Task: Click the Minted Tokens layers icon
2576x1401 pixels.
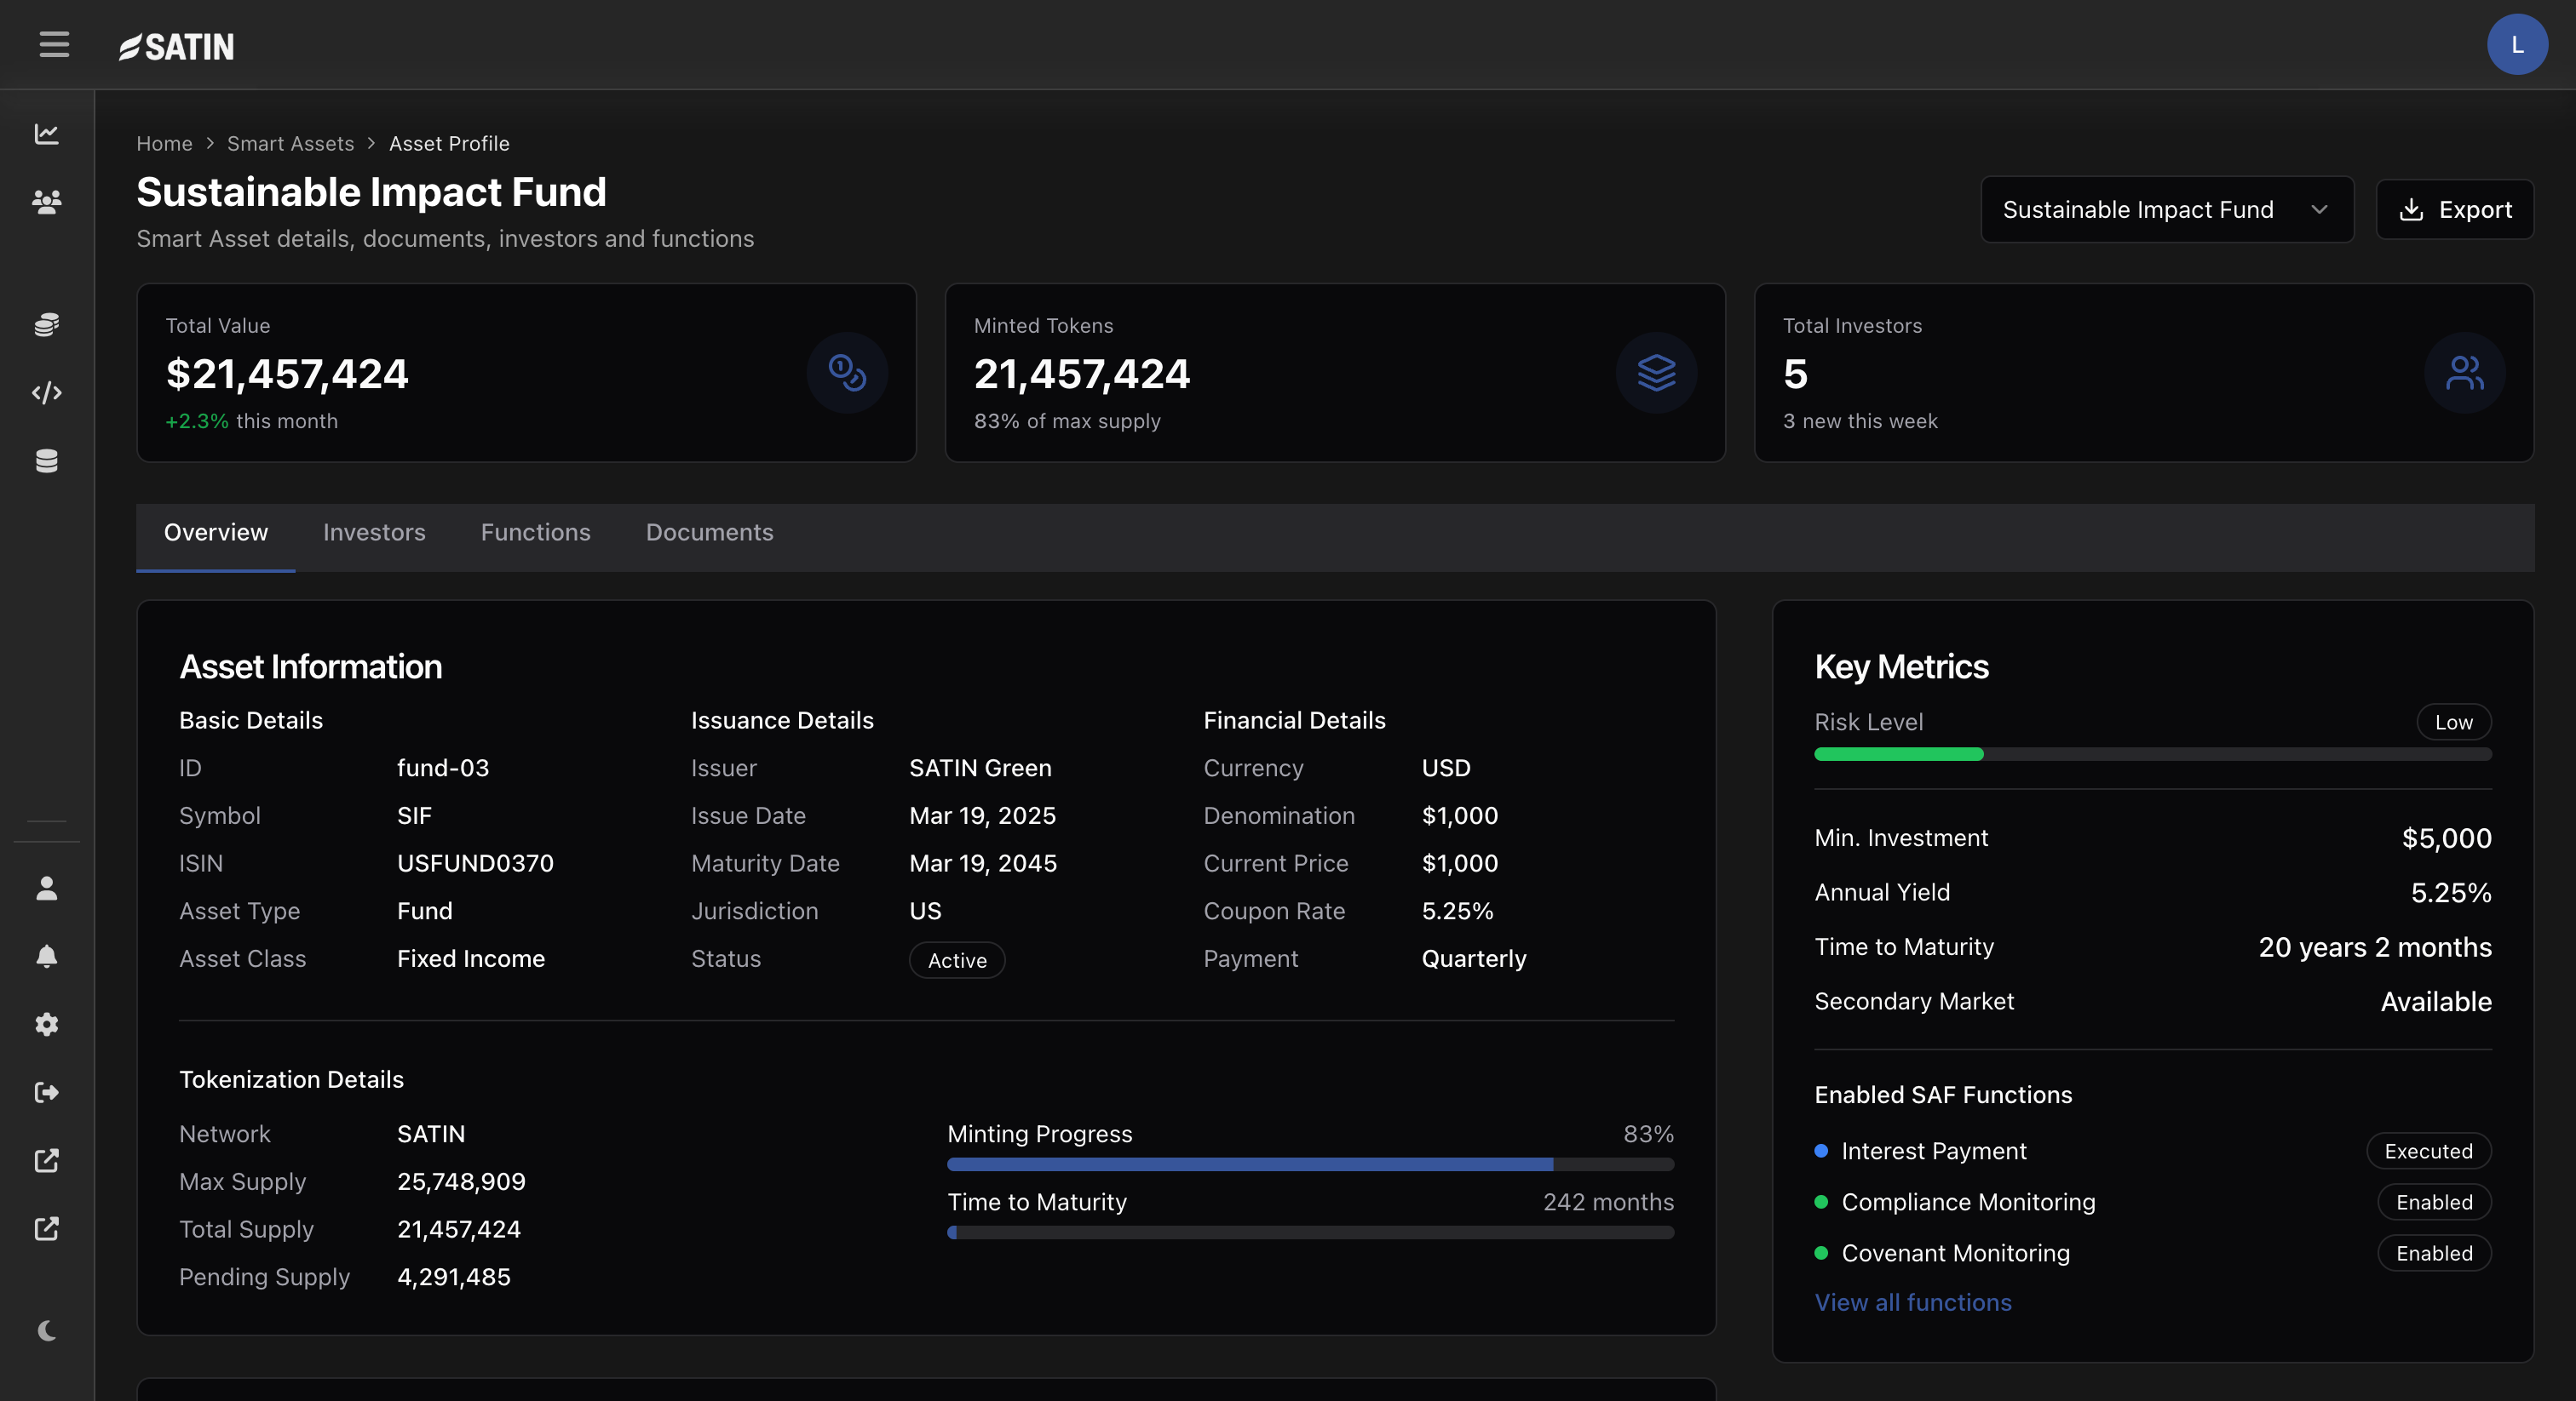Action: pyautogui.click(x=1656, y=373)
